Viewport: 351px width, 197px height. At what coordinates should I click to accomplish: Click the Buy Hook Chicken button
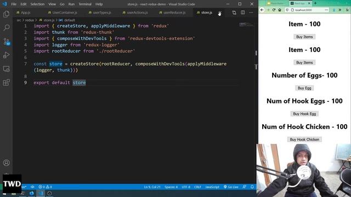click(x=304, y=140)
